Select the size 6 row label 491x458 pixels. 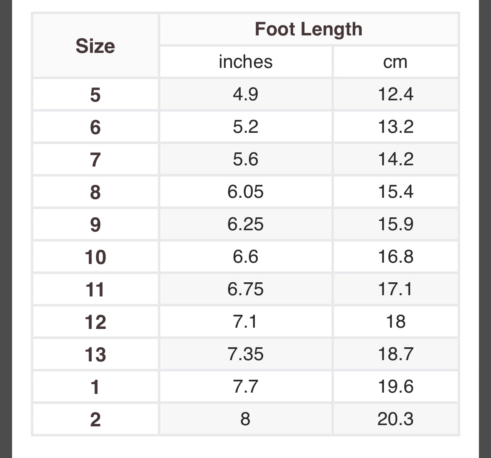pos(95,127)
